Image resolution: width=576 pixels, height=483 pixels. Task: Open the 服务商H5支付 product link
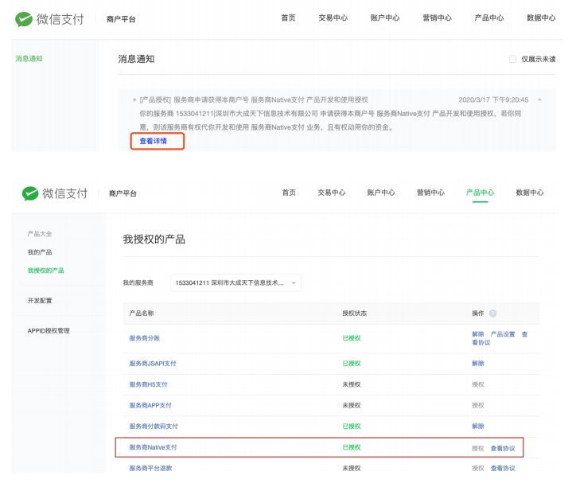148,384
